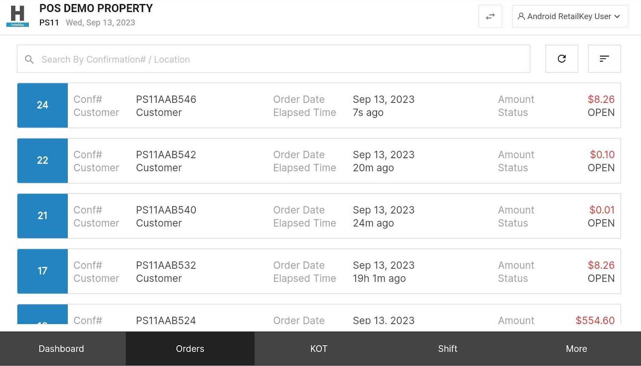Image resolution: width=641 pixels, height=366 pixels.
Task: Select the Orders tab
Action: coord(190,349)
